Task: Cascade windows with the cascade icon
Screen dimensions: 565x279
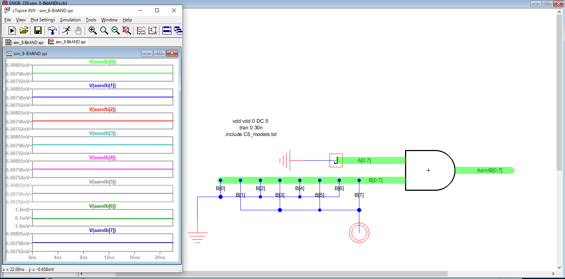Action: click(178, 31)
